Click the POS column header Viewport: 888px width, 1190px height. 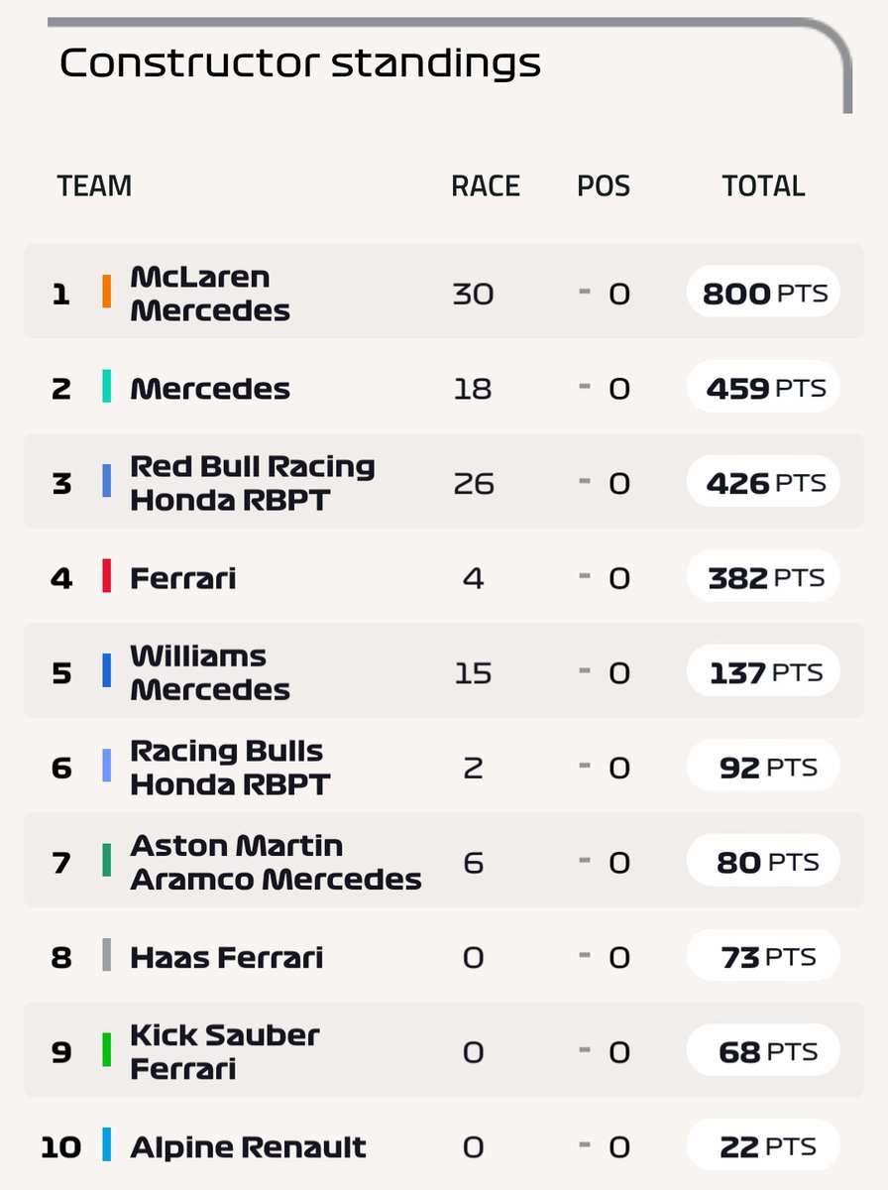point(604,185)
